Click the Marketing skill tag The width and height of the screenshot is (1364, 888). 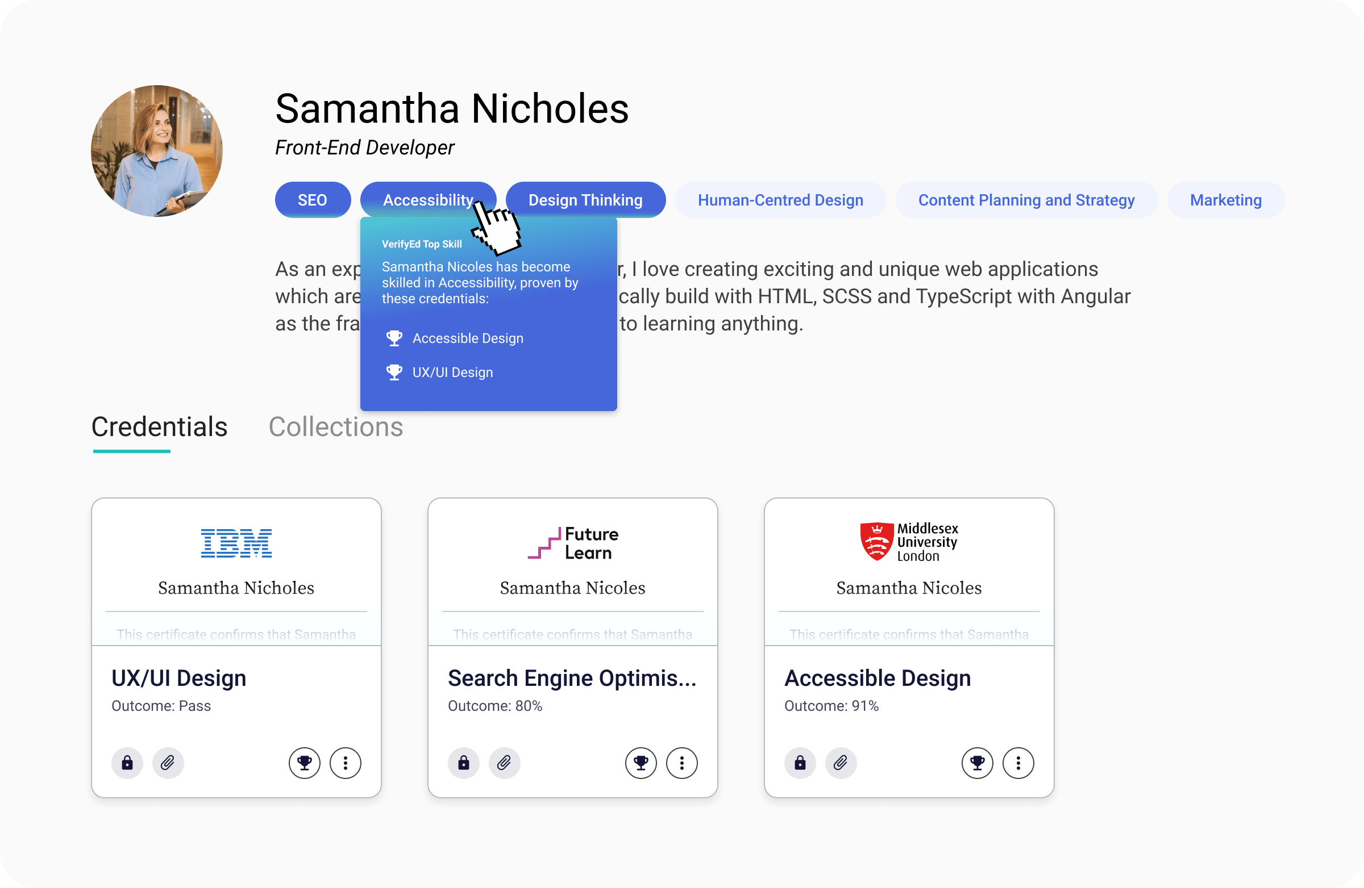[1225, 200]
